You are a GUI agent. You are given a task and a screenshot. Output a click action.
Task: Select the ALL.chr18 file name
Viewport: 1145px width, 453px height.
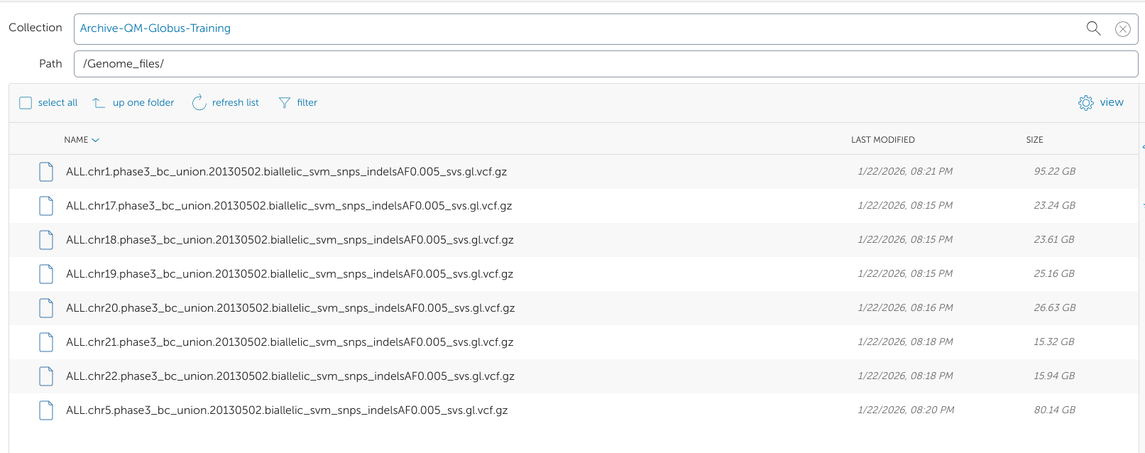point(290,240)
